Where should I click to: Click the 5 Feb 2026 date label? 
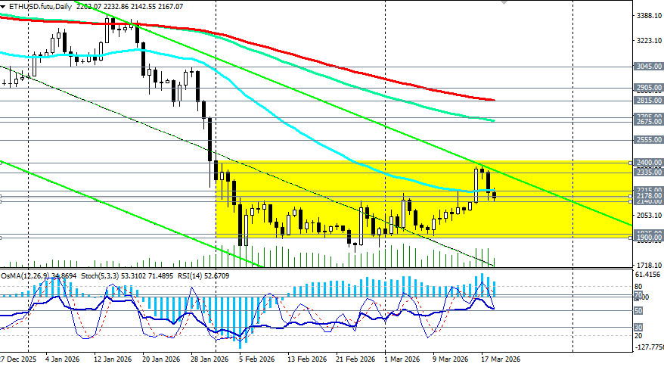256,359
